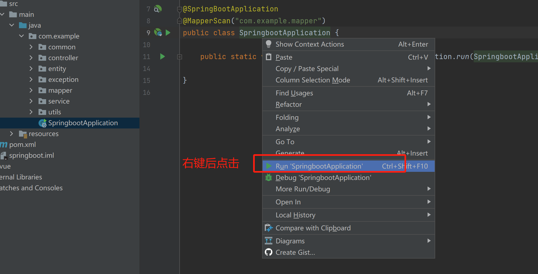Click the GitHub icon beside Create Gist
Image resolution: width=538 pixels, height=274 pixels.
coord(269,252)
